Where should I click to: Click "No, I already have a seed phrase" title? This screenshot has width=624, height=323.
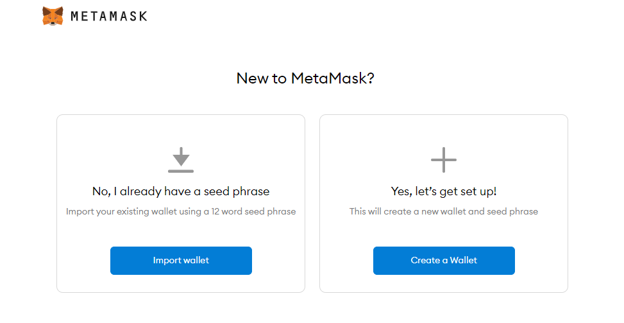[x=181, y=191]
